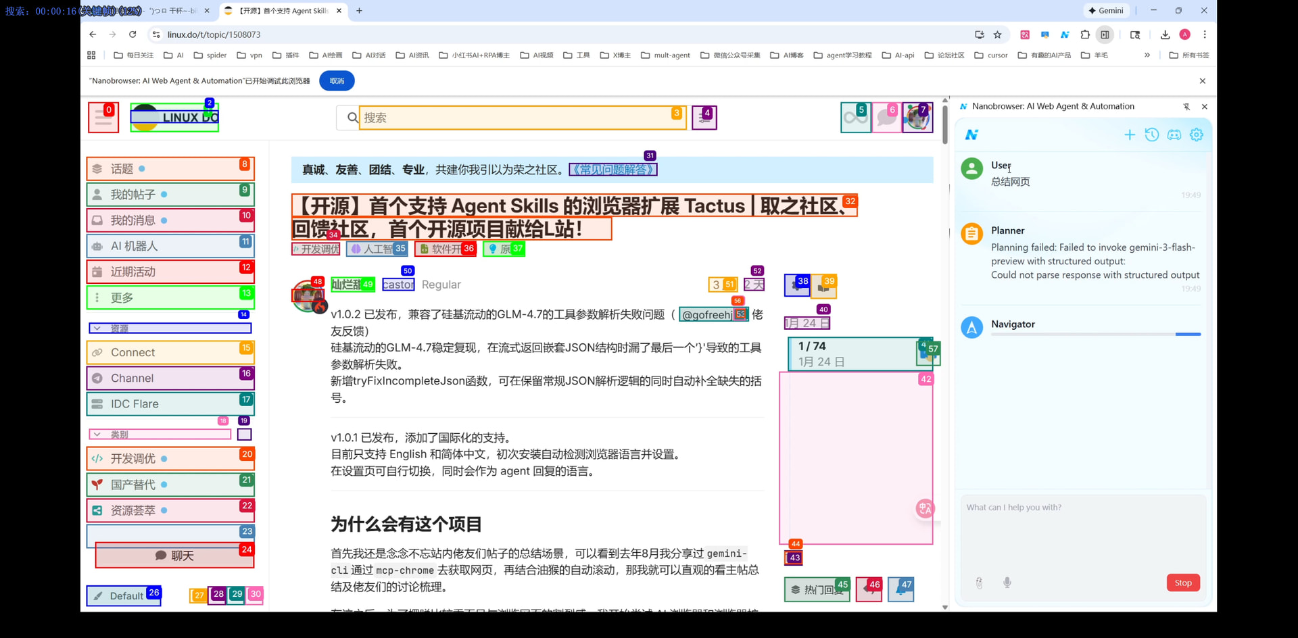Collapse the 类别 sidebar section
The width and height of the screenshot is (1298, 638).
[x=160, y=435]
